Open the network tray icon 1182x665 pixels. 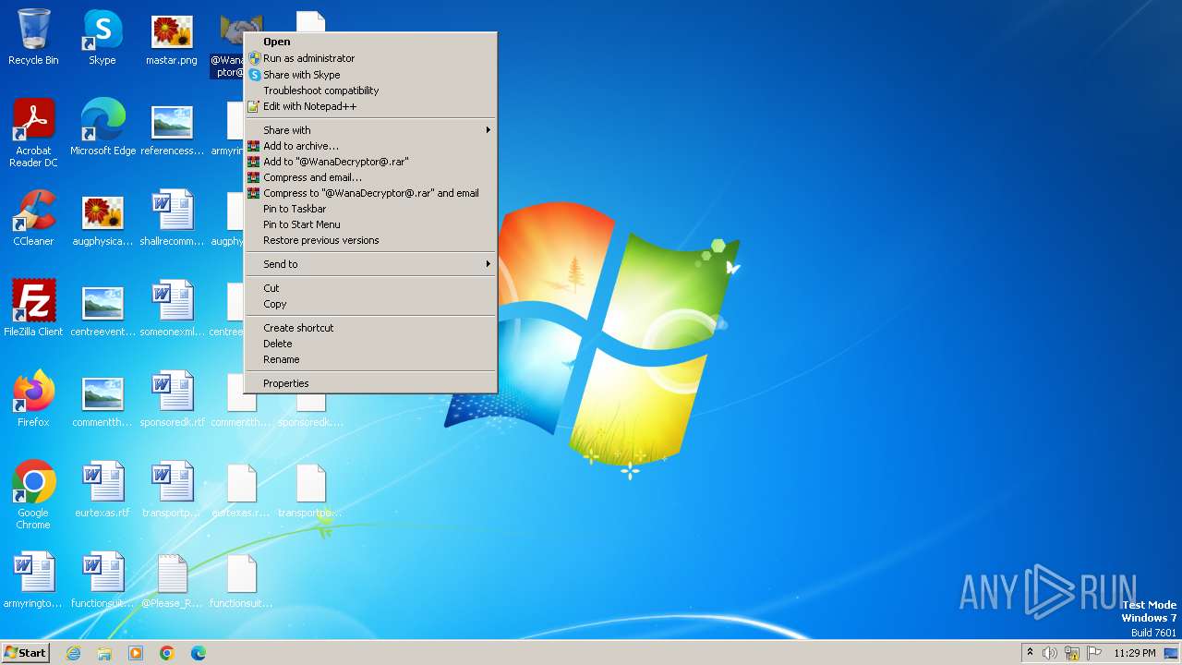pyautogui.click(x=1072, y=653)
